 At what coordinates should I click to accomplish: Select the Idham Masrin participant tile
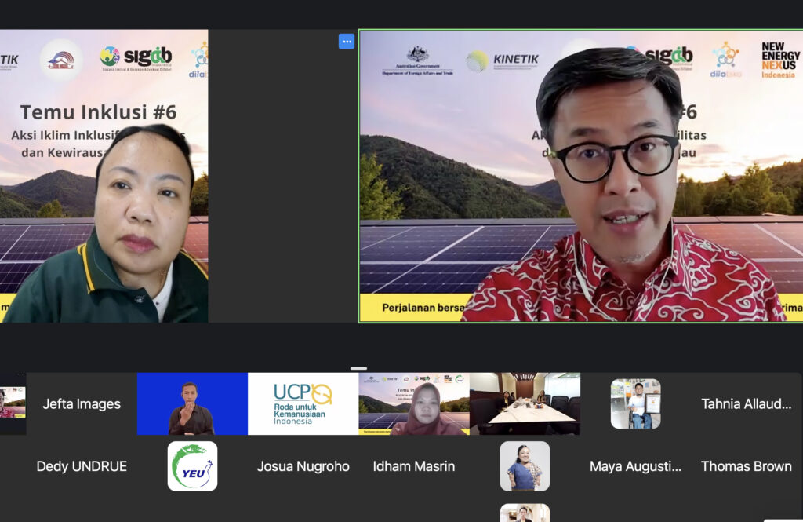click(x=414, y=466)
